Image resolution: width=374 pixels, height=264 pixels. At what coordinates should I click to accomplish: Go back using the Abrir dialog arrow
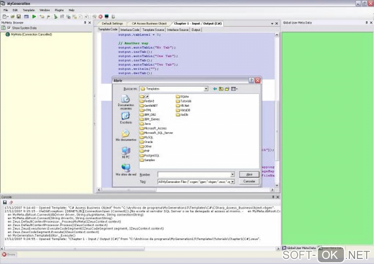pos(215,89)
